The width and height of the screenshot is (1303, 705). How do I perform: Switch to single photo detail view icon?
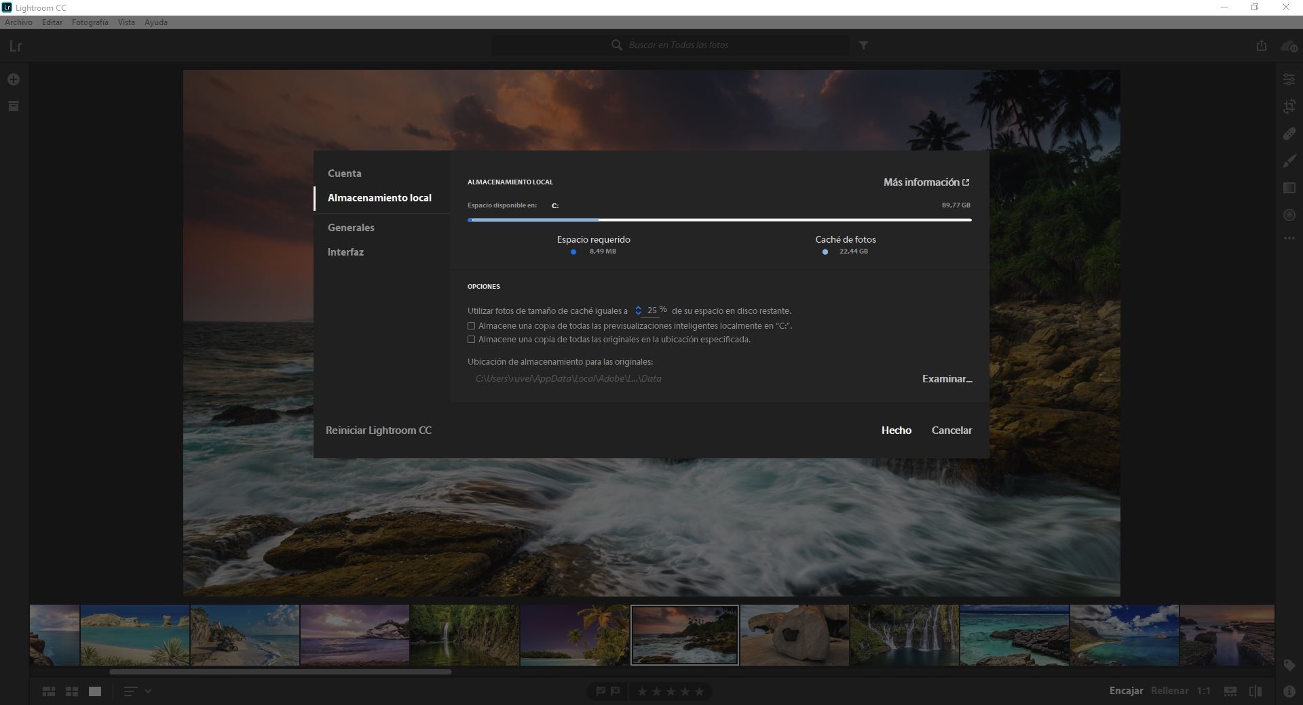point(95,691)
